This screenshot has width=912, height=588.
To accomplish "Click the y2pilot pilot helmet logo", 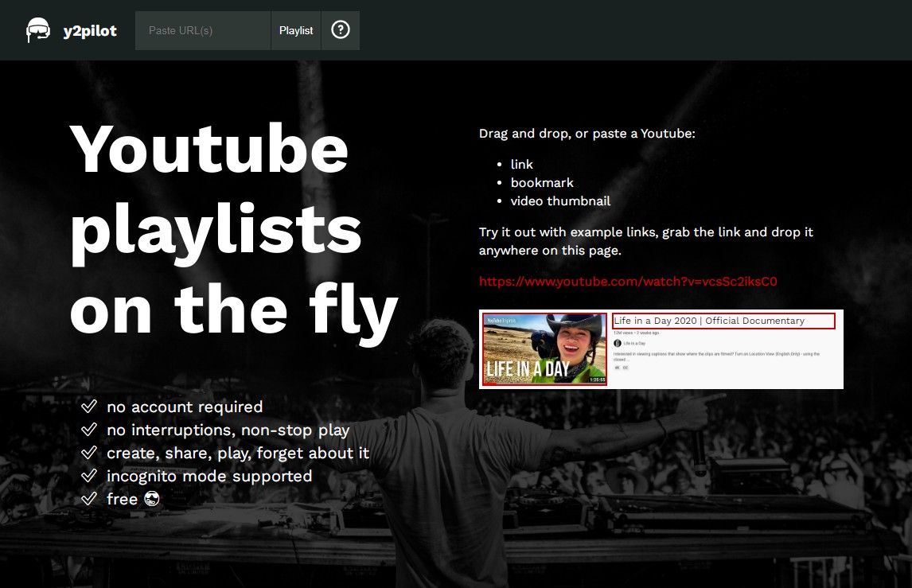I will [37, 30].
